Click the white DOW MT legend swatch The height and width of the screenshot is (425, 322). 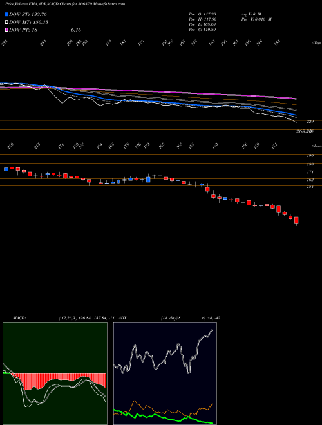(6, 22)
